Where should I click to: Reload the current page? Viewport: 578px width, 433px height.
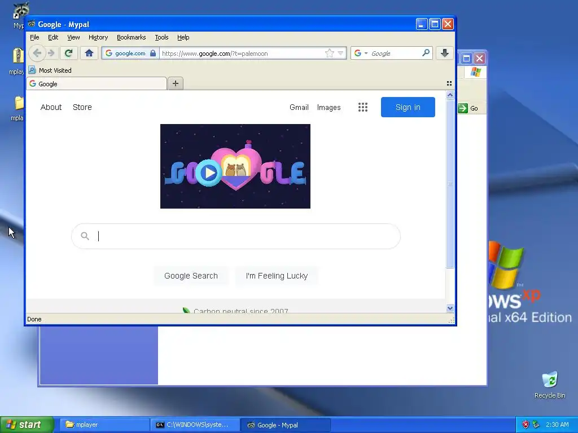click(x=68, y=53)
